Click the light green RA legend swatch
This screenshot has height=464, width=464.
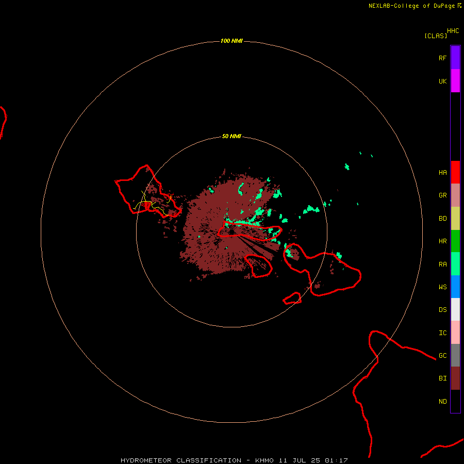(x=455, y=264)
